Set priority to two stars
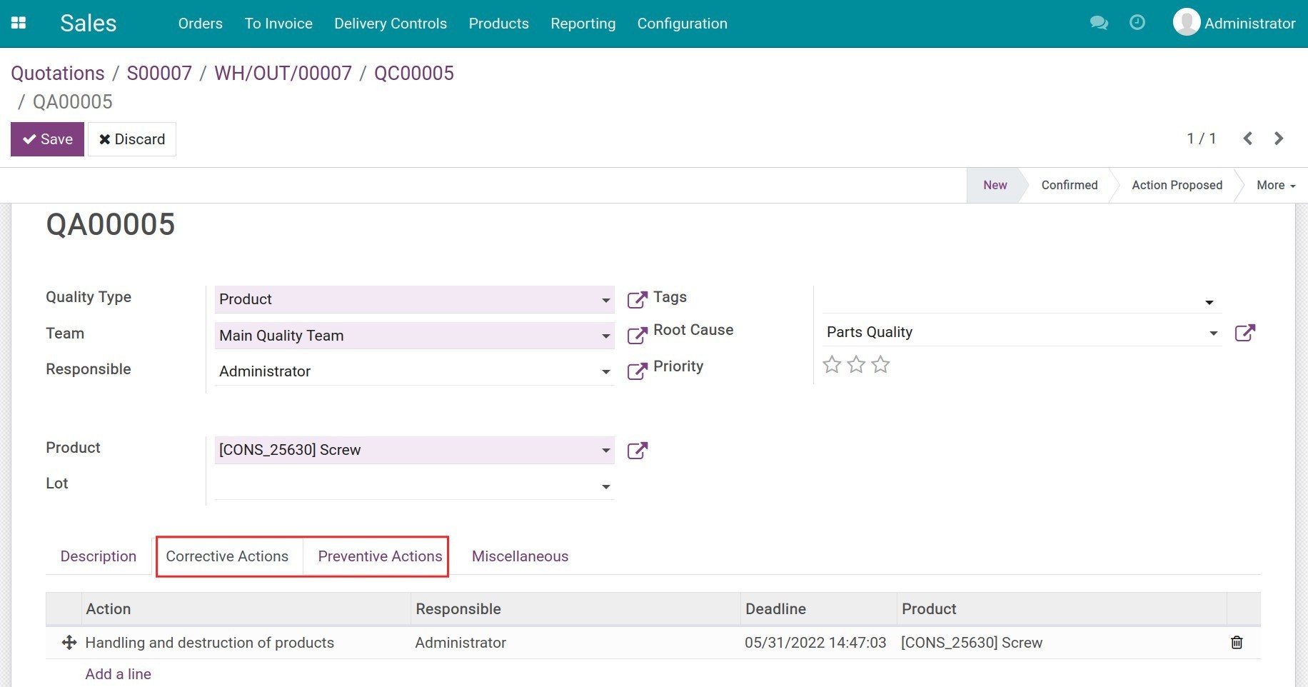Image resolution: width=1308 pixels, height=687 pixels. tap(856, 365)
